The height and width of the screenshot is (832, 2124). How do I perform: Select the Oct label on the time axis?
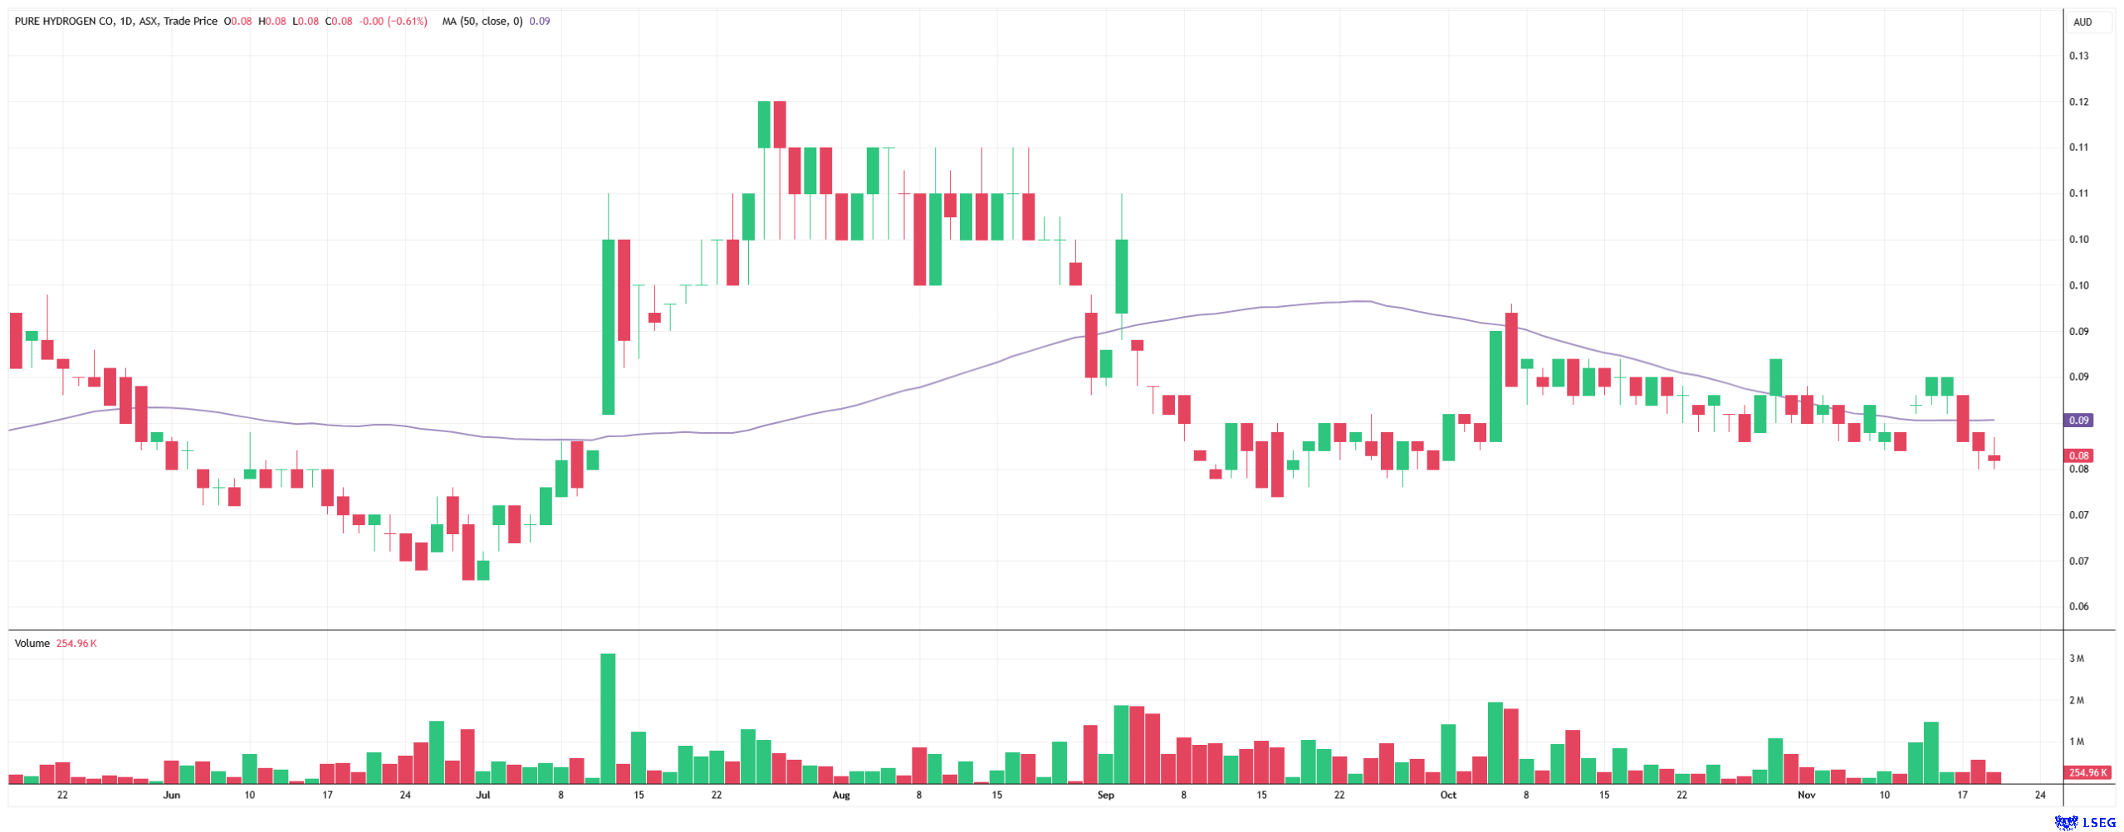pyautogui.click(x=1448, y=796)
